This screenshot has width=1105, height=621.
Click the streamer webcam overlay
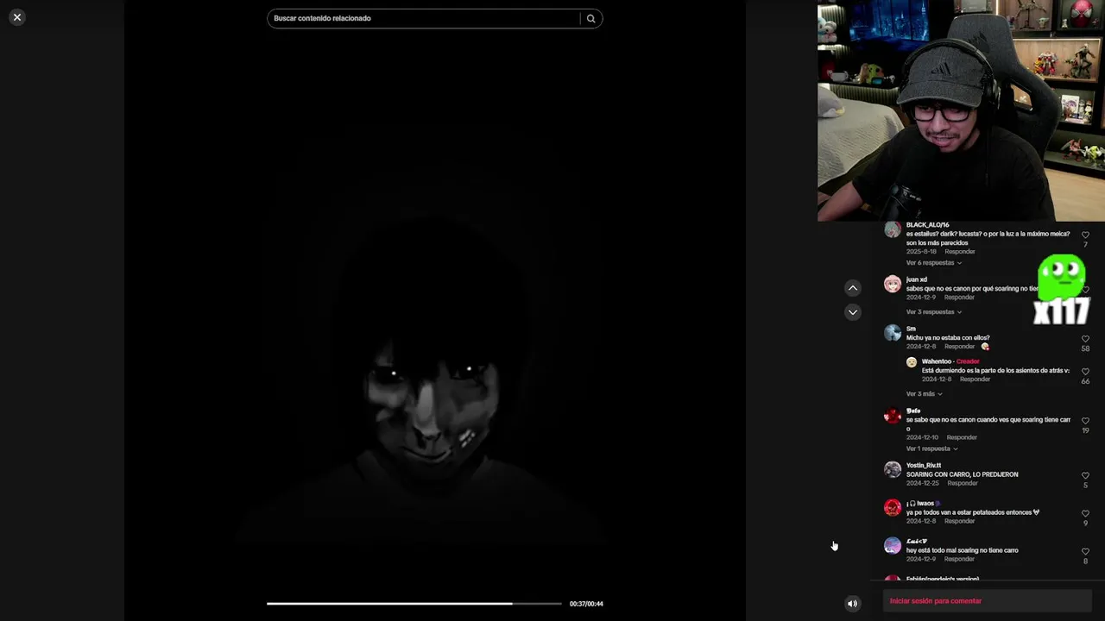(x=961, y=110)
